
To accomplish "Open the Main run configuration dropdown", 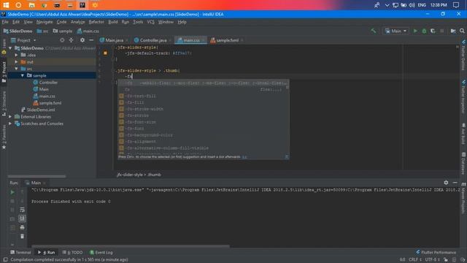I will coord(395,31).
